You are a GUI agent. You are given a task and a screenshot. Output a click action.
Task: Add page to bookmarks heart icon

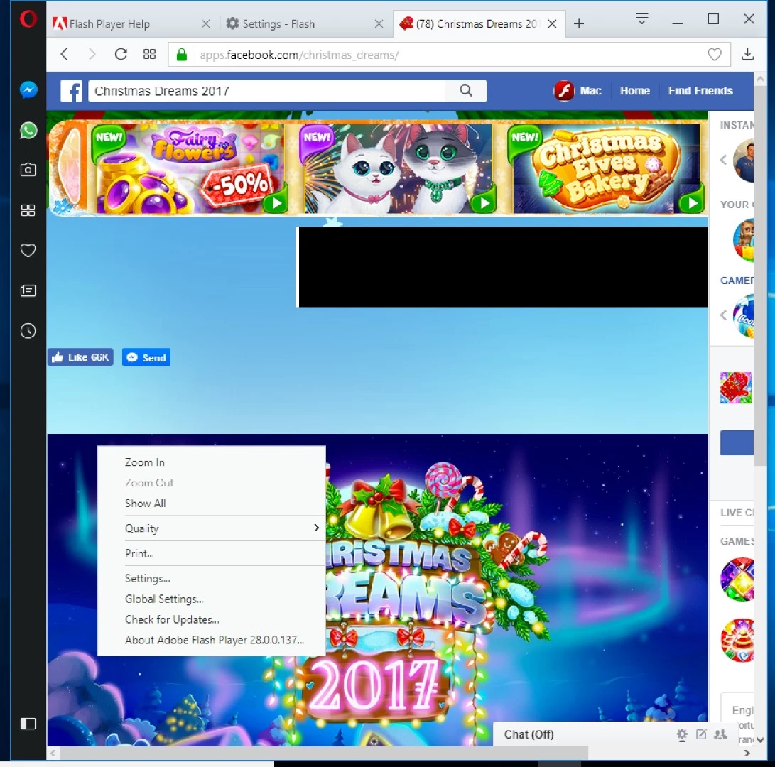click(715, 55)
